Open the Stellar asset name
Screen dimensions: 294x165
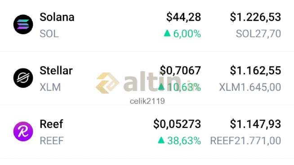(56, 71)
